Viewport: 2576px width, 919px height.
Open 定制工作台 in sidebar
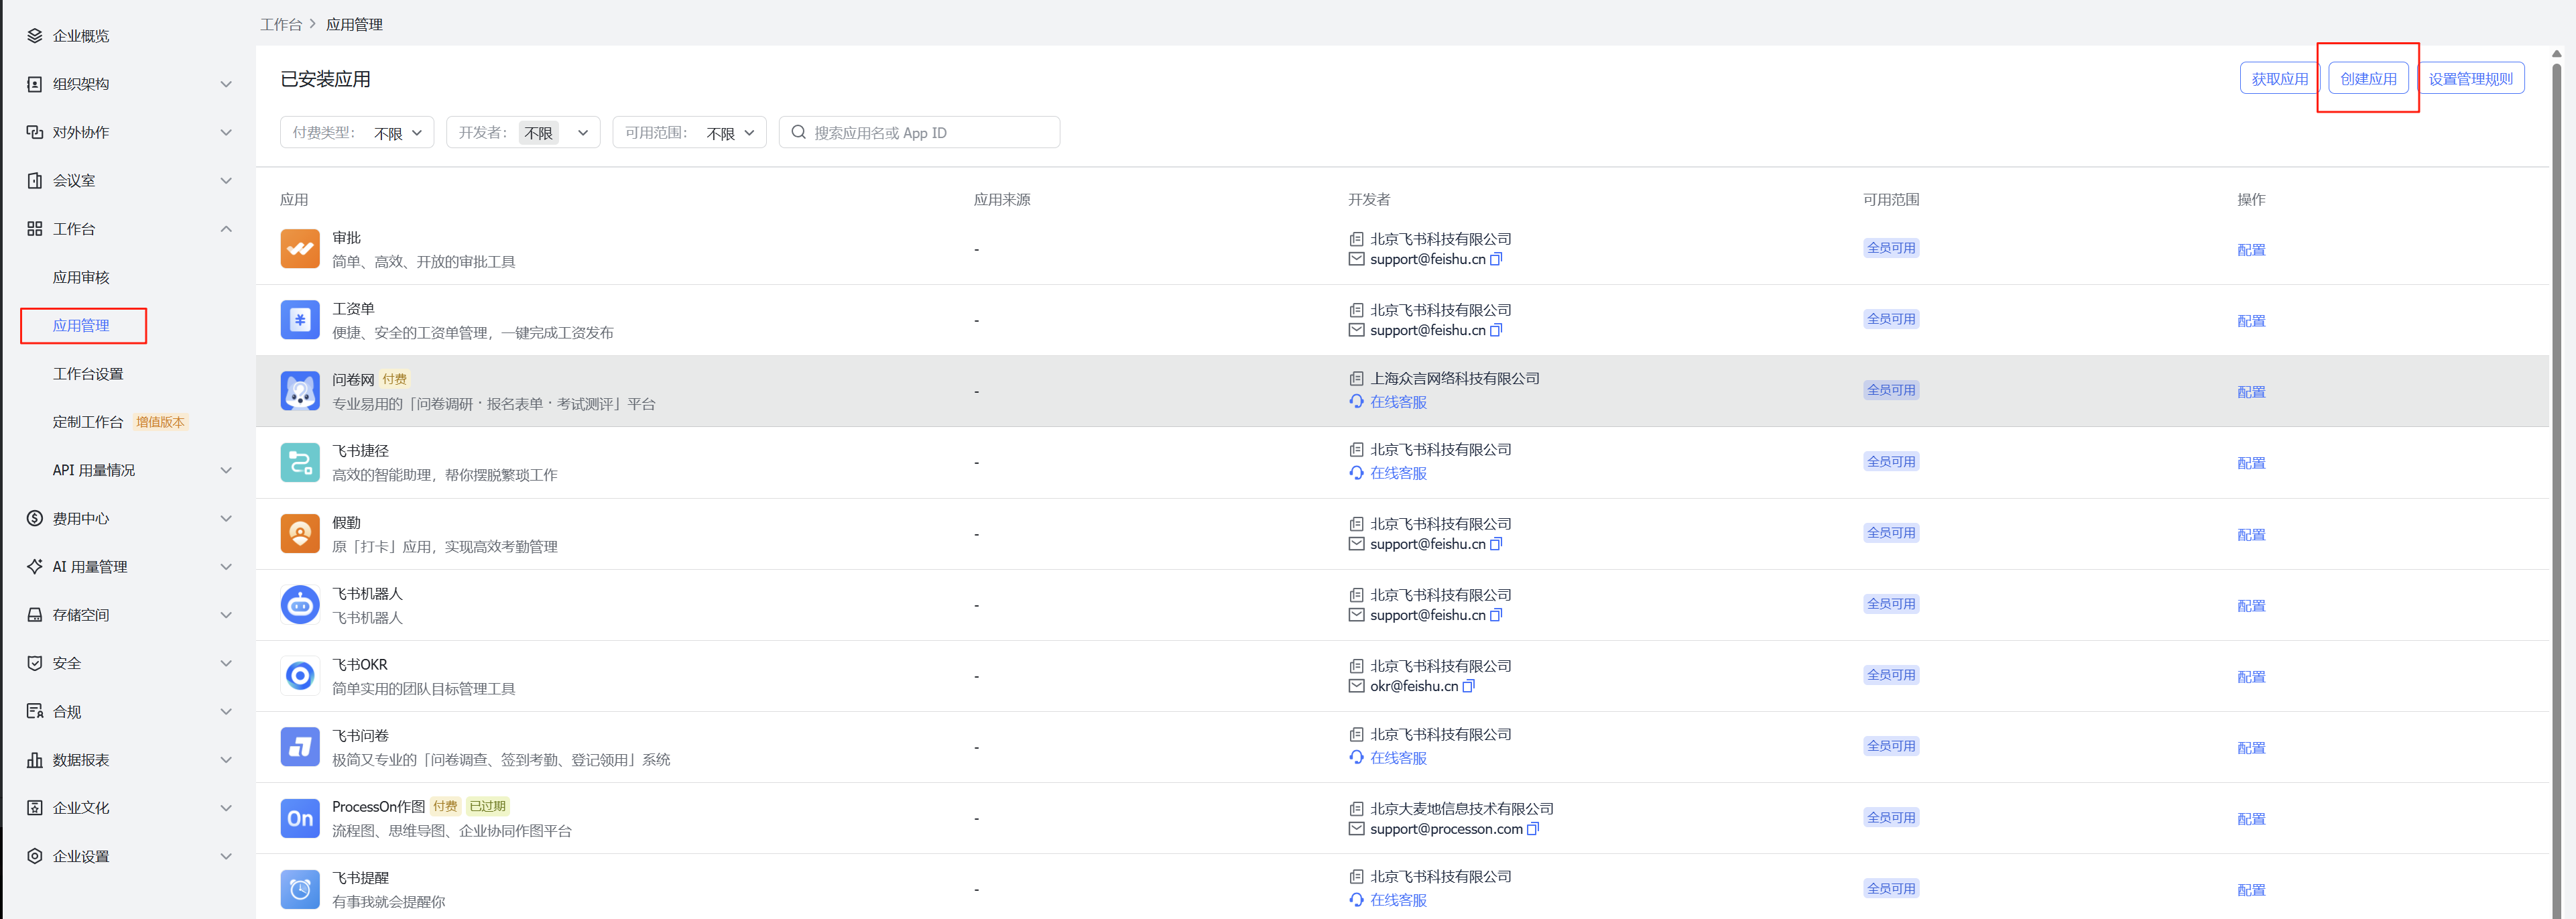88,422
